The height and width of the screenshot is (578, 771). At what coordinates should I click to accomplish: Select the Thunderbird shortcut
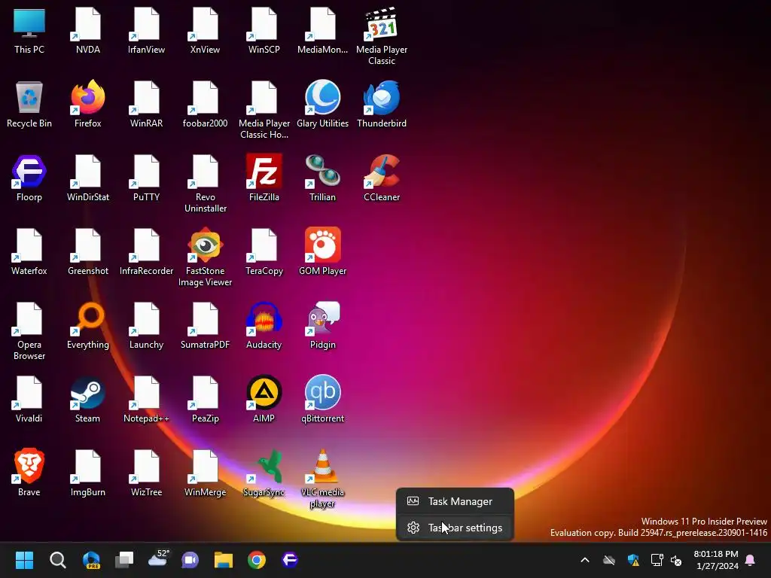coord(382,104)
